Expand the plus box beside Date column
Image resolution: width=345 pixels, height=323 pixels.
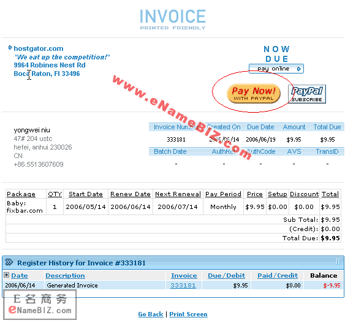[6, 275]
